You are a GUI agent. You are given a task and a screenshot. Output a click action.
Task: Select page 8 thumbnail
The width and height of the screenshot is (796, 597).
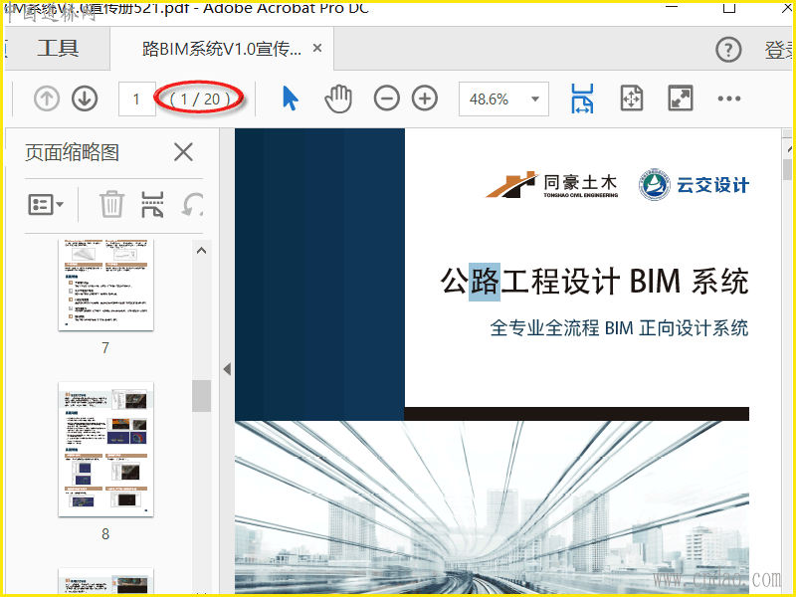[105, 449]
